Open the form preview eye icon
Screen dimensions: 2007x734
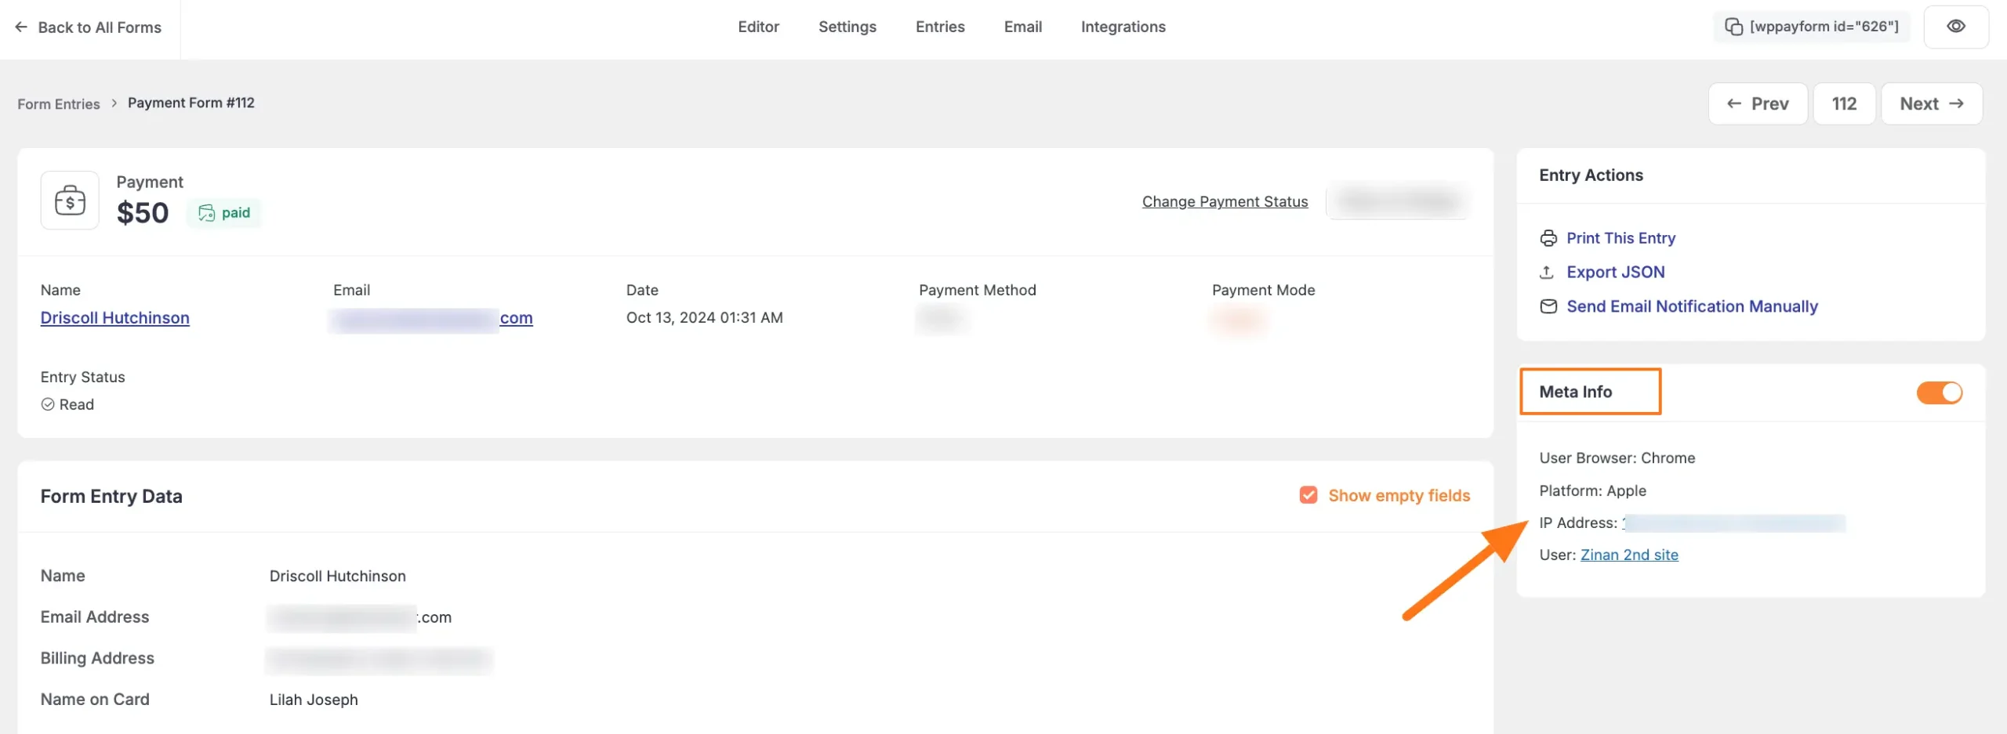point(1955,26)
